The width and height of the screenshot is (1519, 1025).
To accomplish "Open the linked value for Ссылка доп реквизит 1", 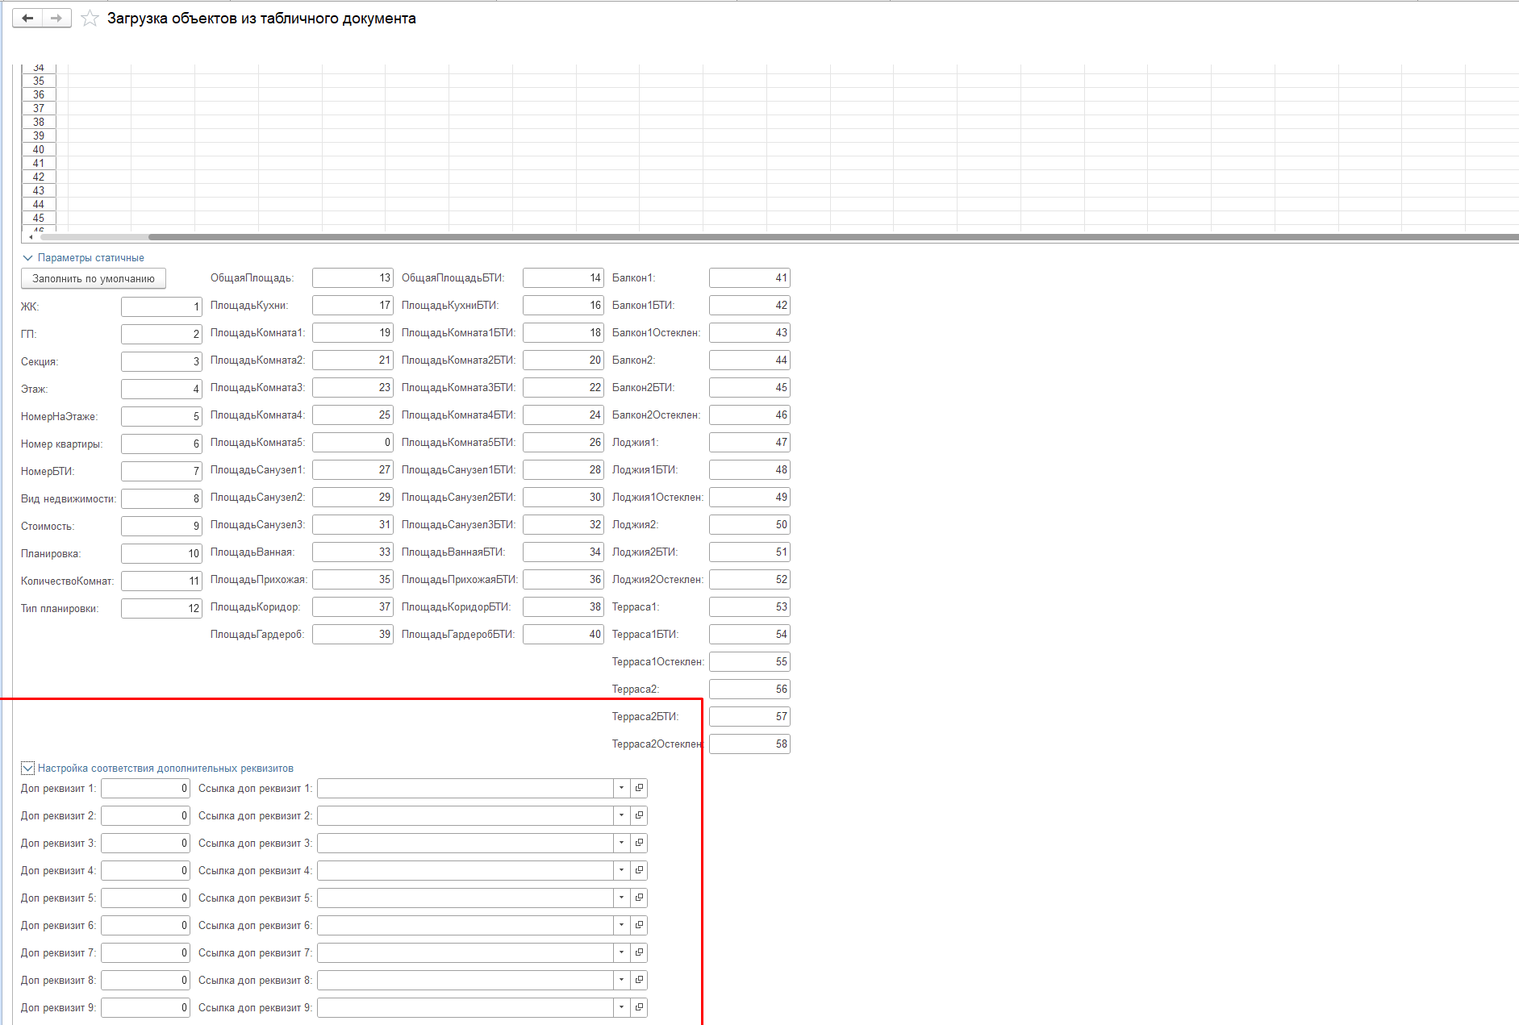I will [x=639, y=788].
